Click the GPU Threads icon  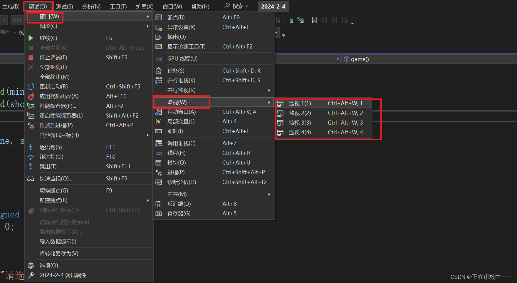click(x=159, y=59)
